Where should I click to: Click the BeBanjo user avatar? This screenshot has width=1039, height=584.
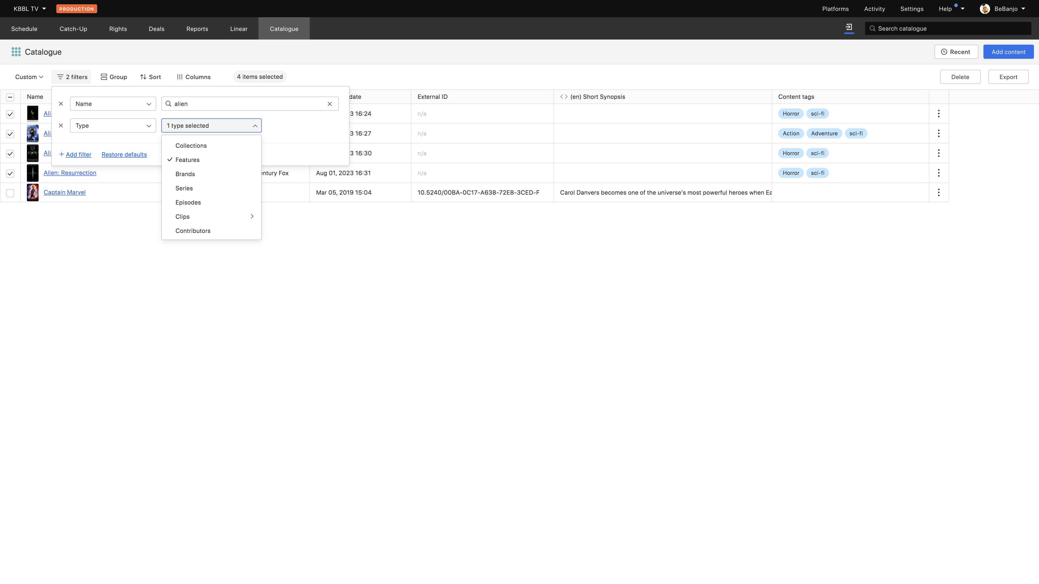click(984, 9)
